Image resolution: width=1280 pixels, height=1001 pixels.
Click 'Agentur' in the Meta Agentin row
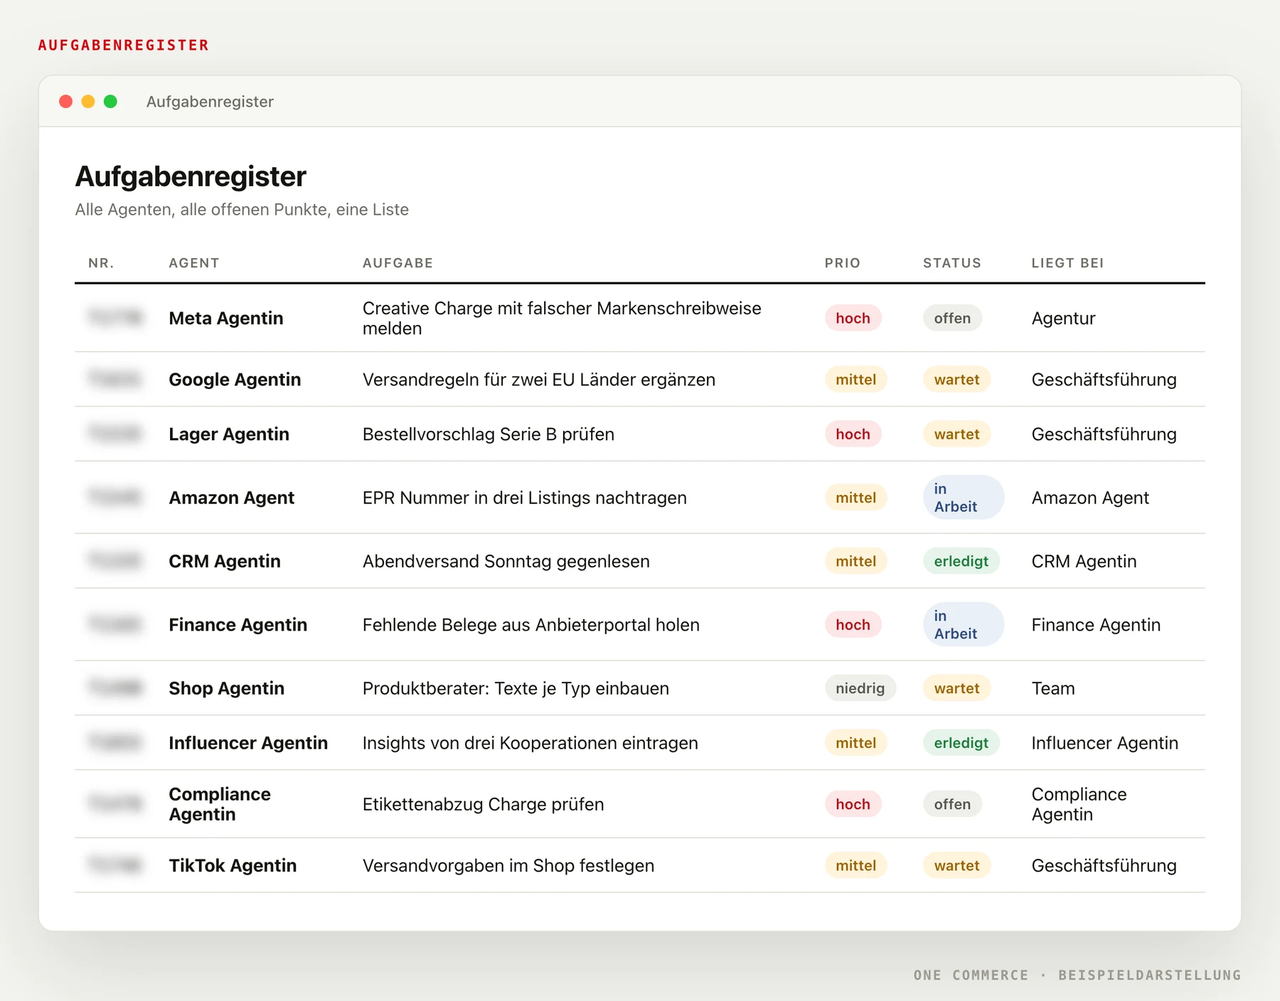[1063, 318]
